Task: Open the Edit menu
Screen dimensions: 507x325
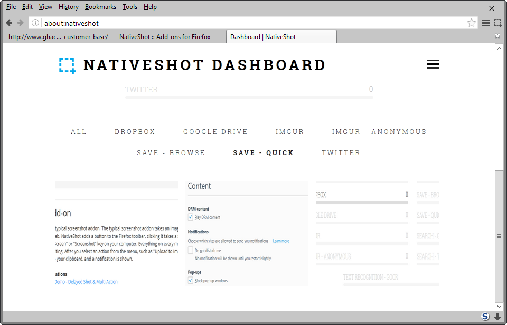Action: click(x=27, y=7)
